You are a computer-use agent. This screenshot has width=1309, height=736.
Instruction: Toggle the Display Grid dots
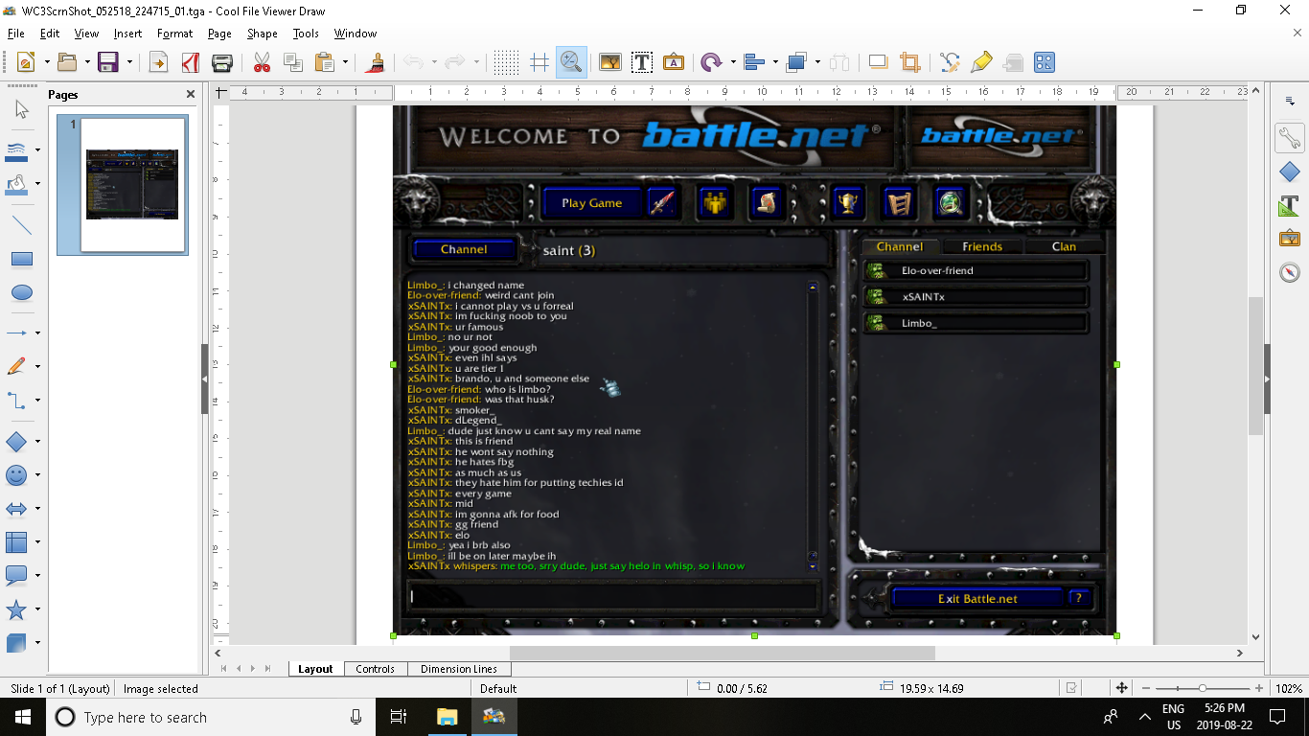pos(507,62)
